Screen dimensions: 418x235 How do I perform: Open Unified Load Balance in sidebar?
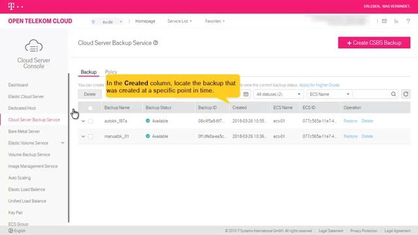coord(27,201)
